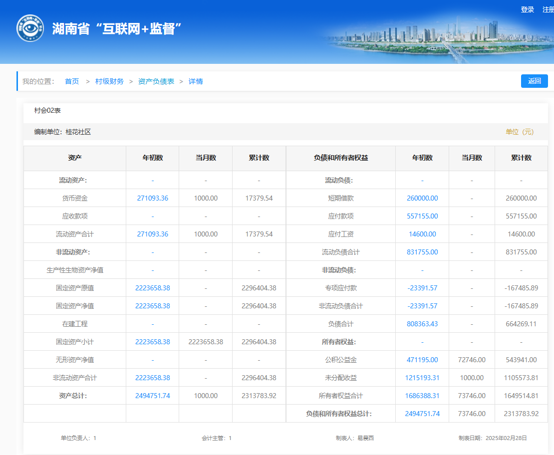The image size is (554, 455).
Task: Open 资产总计 年初数 link 2494751.74
Action: point(153,396)
